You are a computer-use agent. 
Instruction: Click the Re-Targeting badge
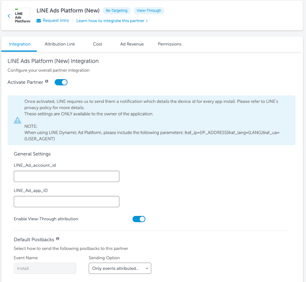(117, 11)
